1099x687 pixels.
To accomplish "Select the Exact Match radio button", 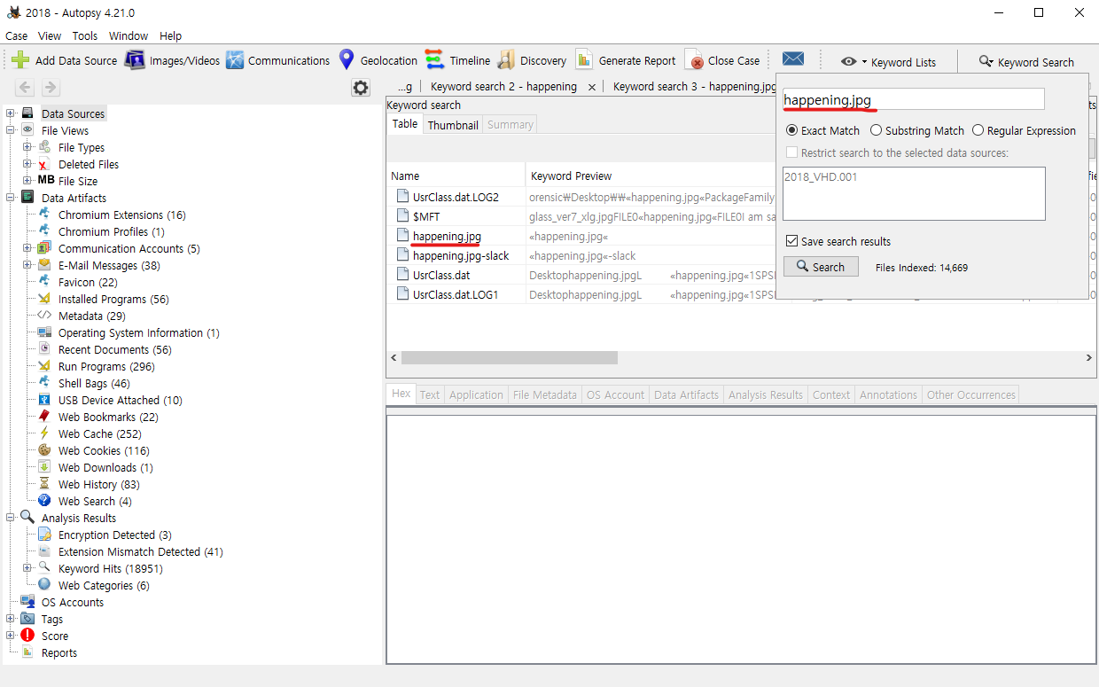I will (791, 130).
